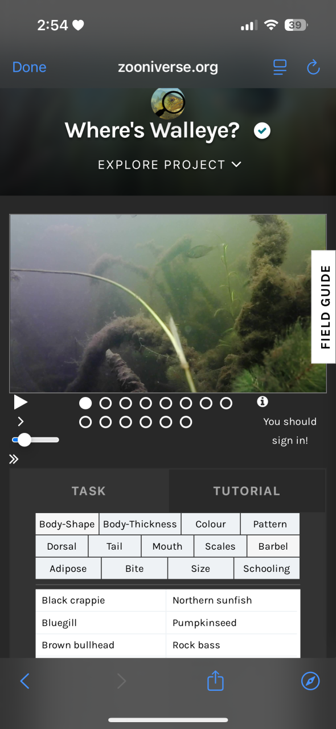Screen dimensions: 336x729
Task: Select the last frame dot in bottom row
Action: (186, 422)
